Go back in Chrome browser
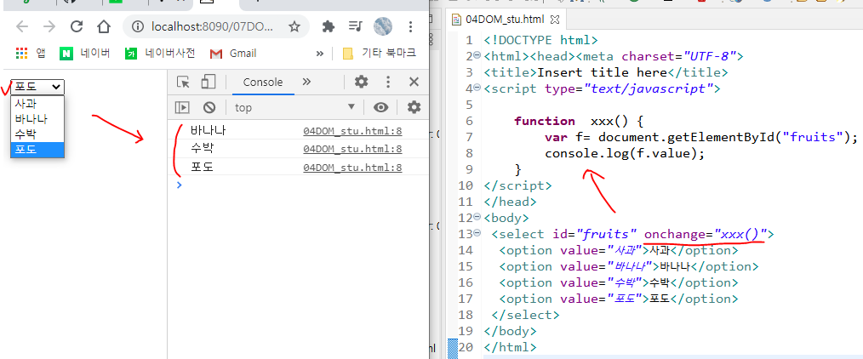The height and width of the screenshot is (359, 863). [21, 26]
